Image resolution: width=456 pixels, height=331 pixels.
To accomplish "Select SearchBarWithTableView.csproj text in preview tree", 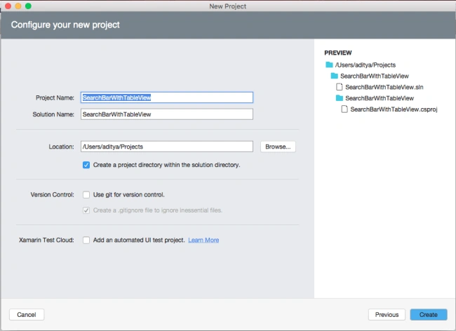I will 394,109.
